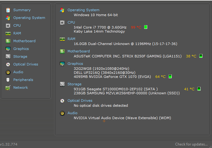
Task: Click the green indicator next to CPU 99 °C
Action: [x=146, y=27]
